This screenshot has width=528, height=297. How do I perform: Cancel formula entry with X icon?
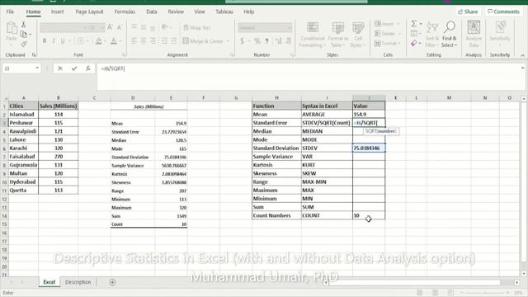tap(60, 68)
